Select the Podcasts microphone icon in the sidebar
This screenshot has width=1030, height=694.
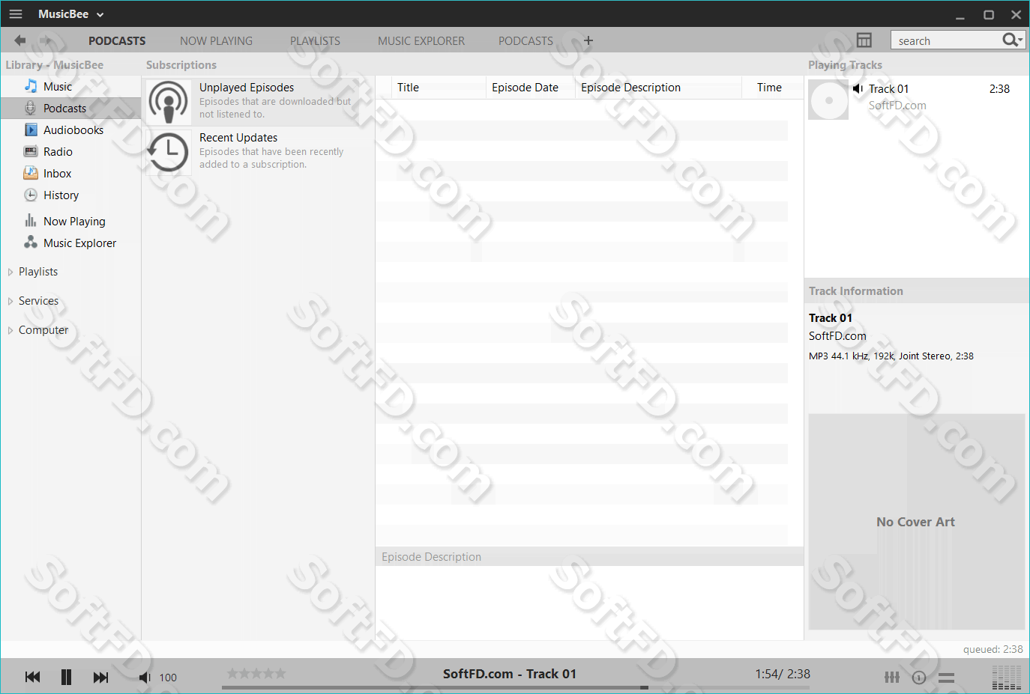pos(31,108)
